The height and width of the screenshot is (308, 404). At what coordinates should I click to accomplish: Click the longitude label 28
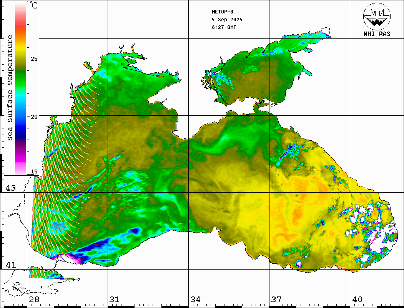[x=34, y=300]
